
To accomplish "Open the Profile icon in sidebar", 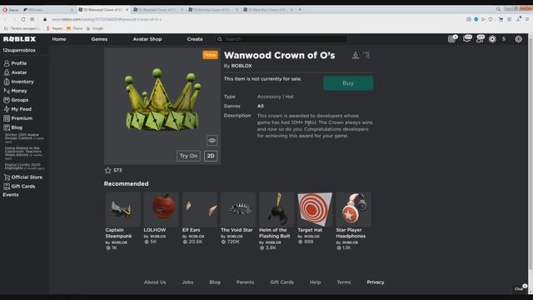I will pyautogui.click(x=7, y=63).
